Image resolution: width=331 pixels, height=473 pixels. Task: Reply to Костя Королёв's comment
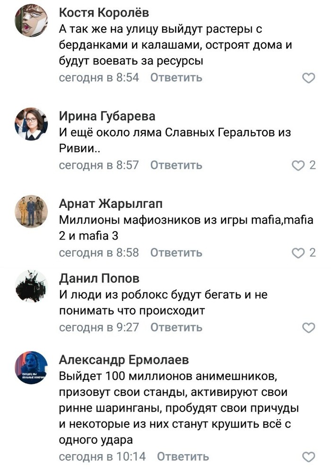176,77
